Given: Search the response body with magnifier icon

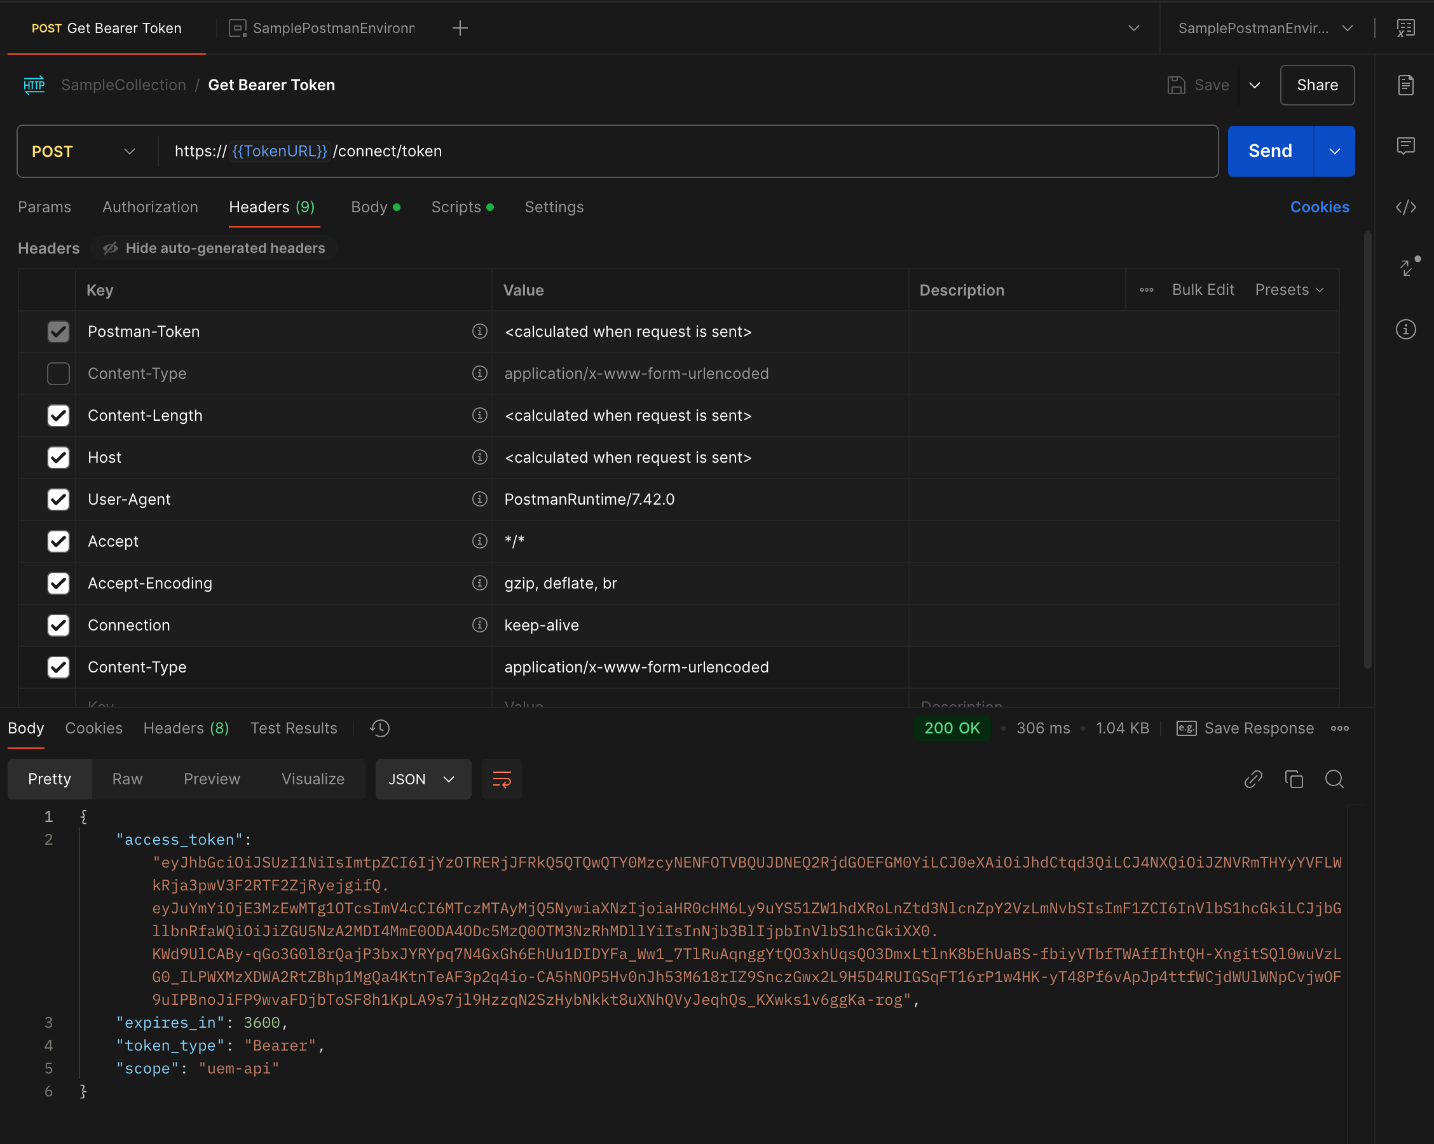Looking at the screenshot, I should [1334, 779].
